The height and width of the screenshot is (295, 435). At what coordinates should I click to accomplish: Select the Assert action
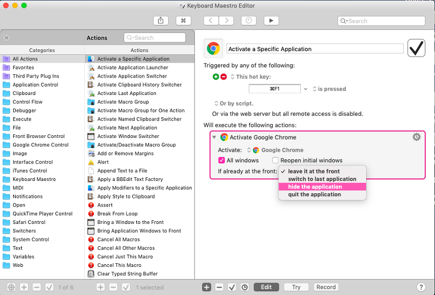140,205
